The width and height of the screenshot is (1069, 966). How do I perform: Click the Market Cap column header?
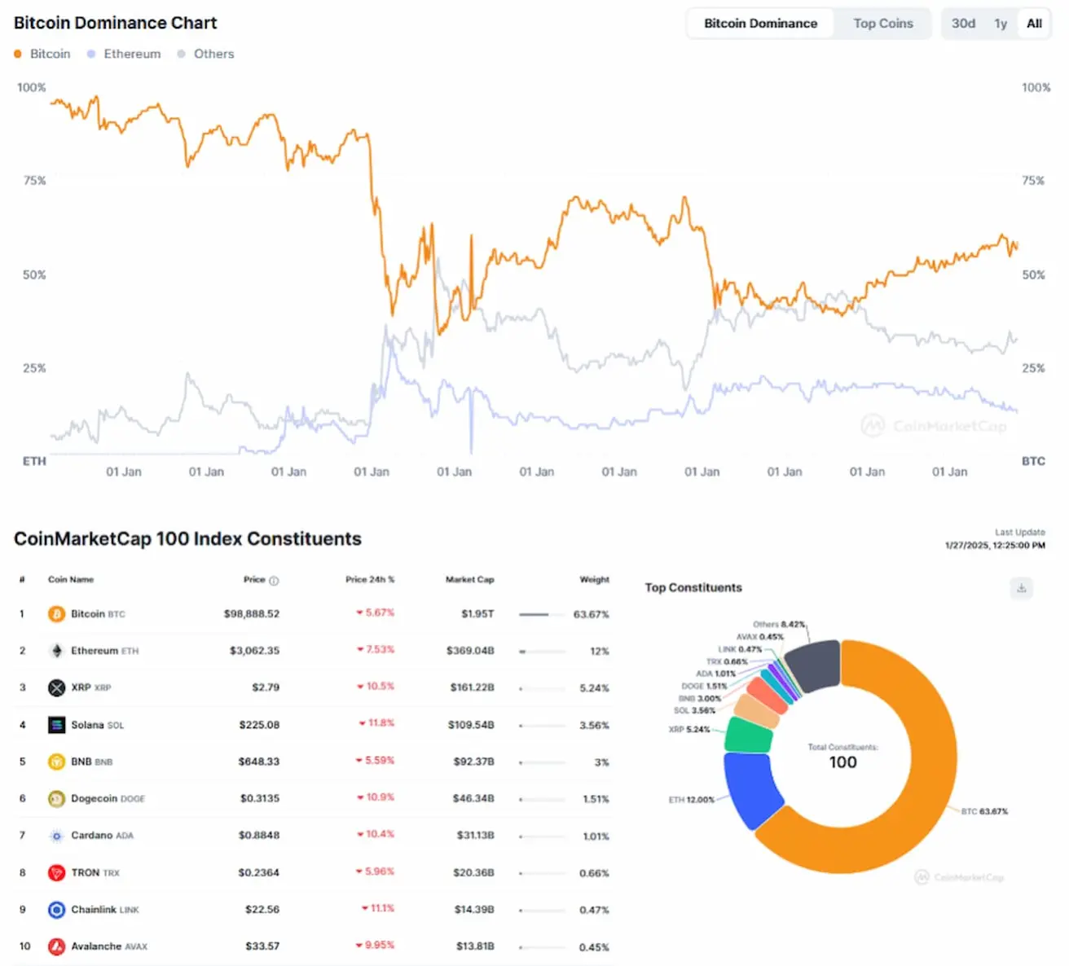(469, 580)
